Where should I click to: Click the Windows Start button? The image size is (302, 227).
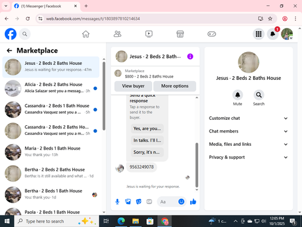click(7, 222)
